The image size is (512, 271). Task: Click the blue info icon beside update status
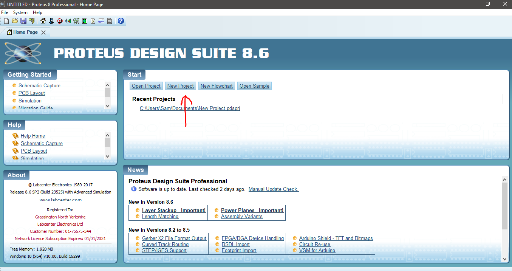134,189
